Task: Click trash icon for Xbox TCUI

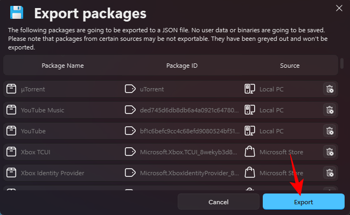Action: pyautogui.click(x=330, y=152)
